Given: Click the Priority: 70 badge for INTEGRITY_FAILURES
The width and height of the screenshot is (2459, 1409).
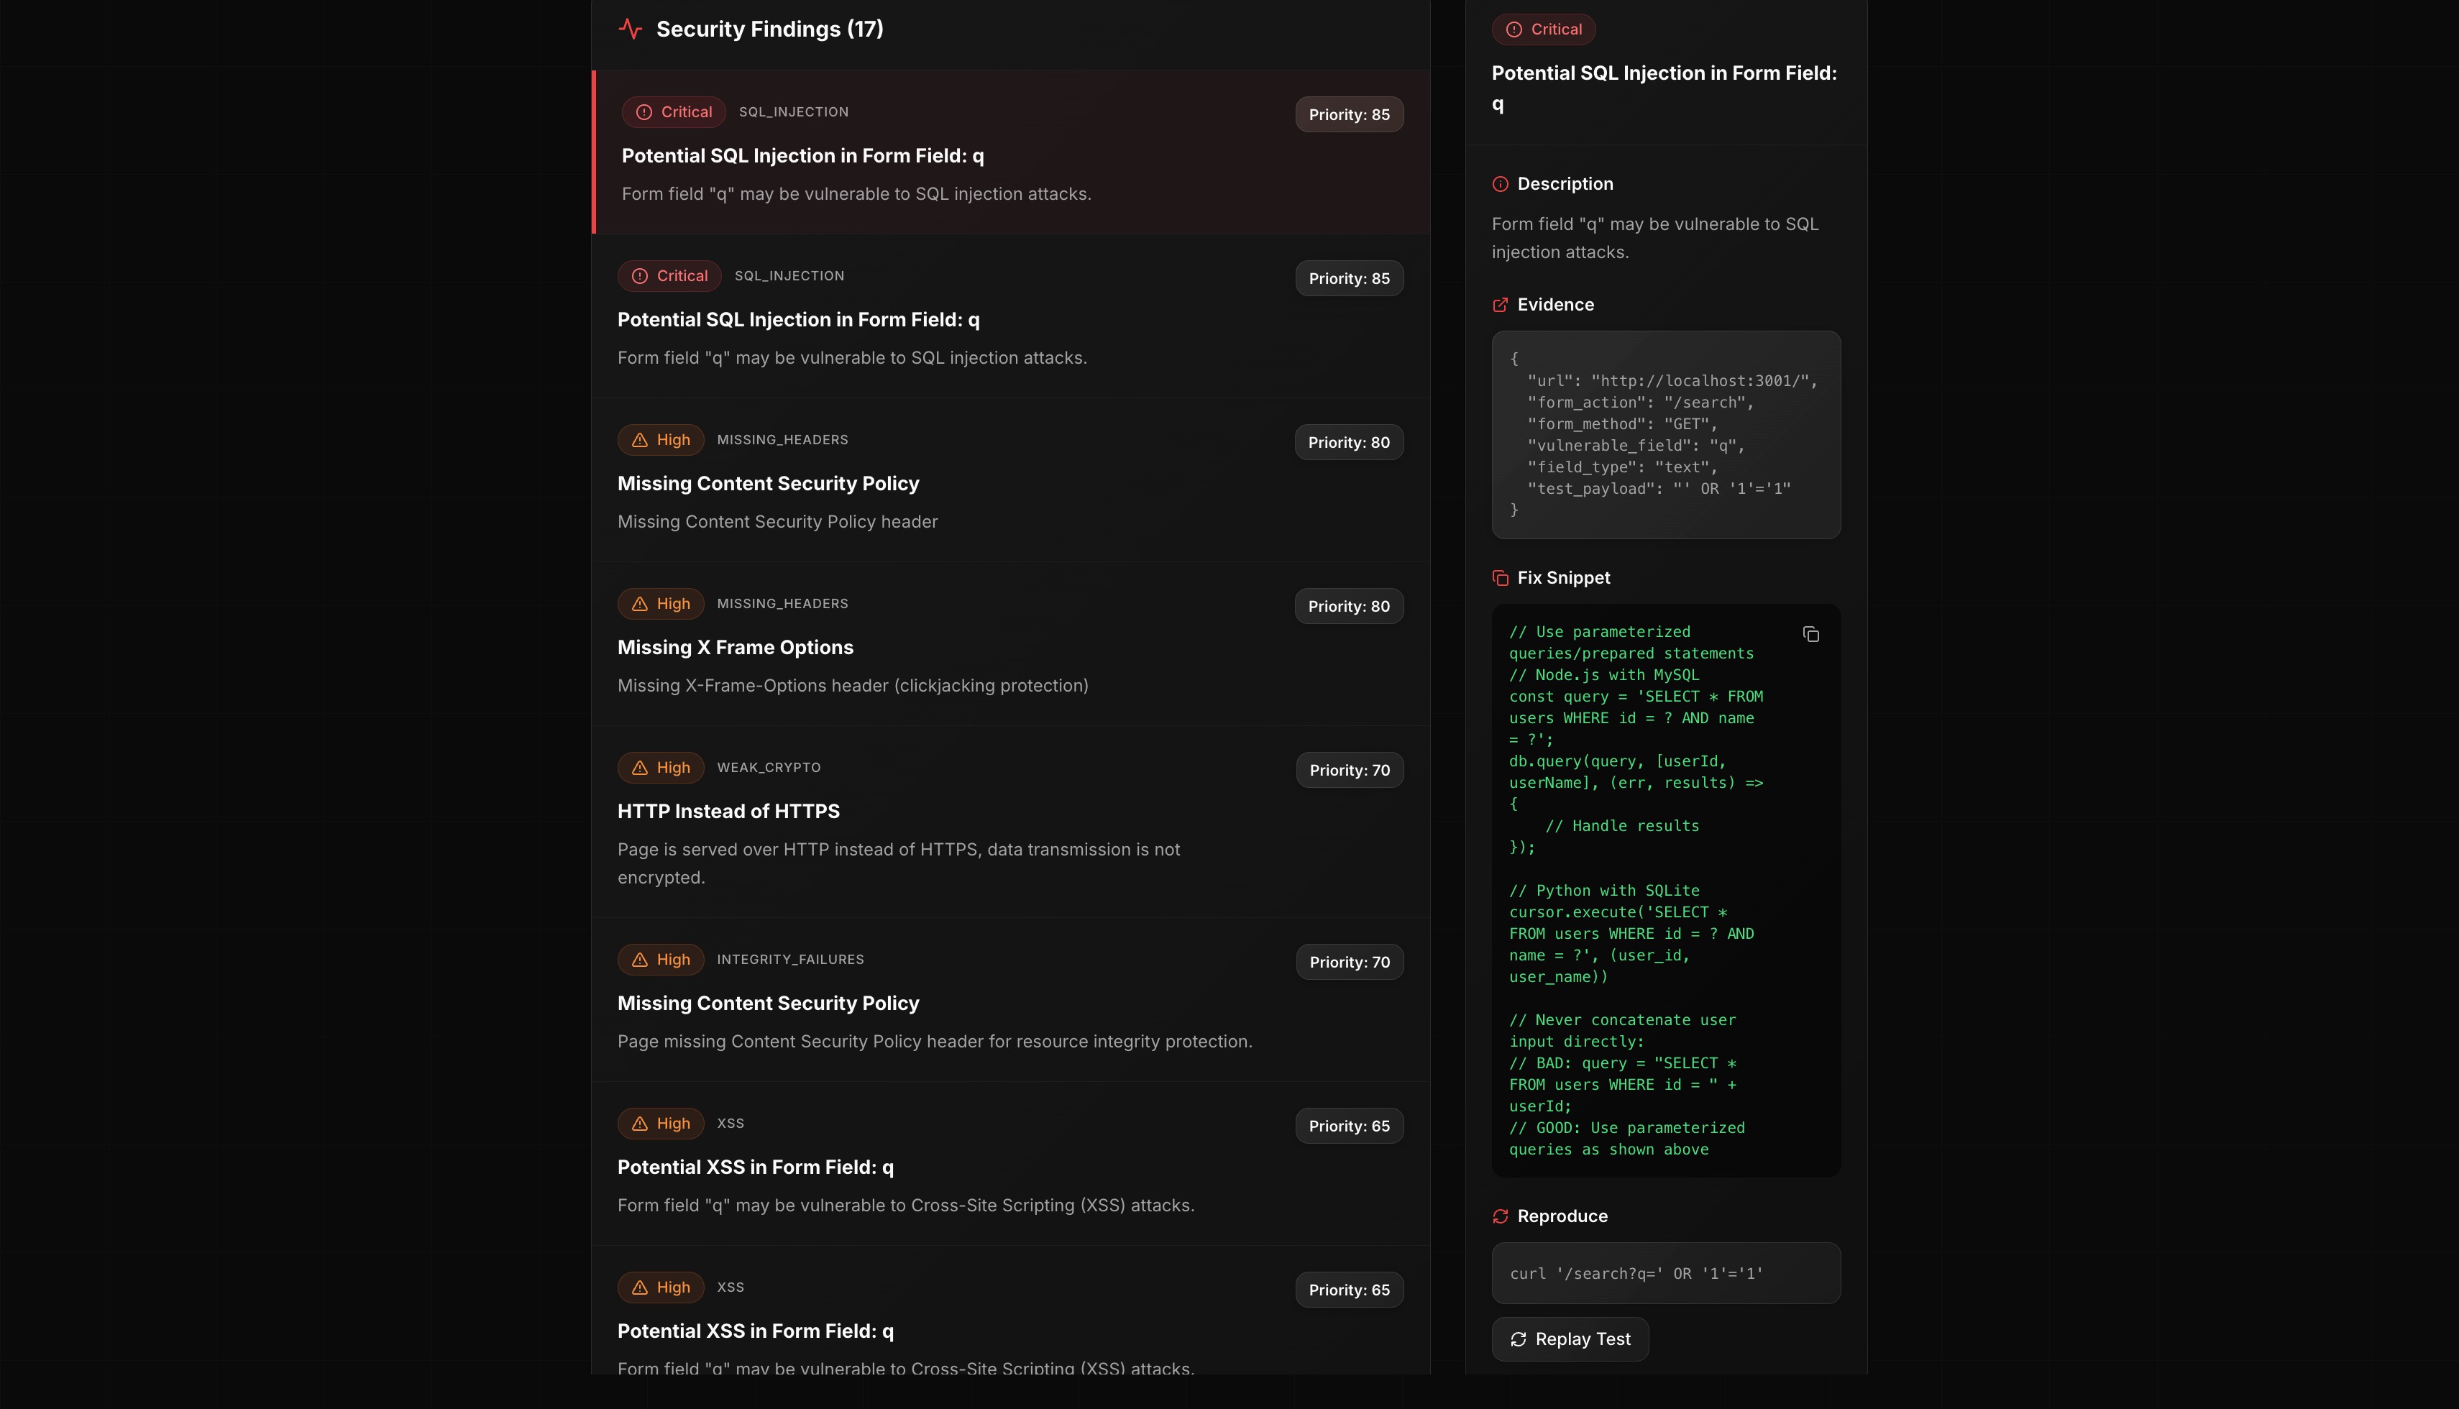Looking at the screenshot, I should tap(1349, 963).
